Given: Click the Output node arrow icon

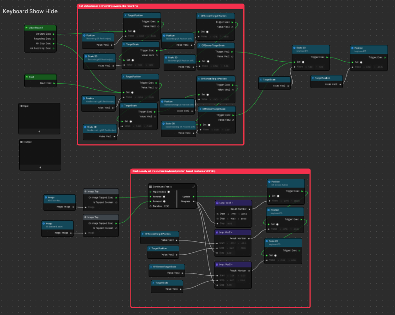Looking at the screenshot, I should point(22,142).
